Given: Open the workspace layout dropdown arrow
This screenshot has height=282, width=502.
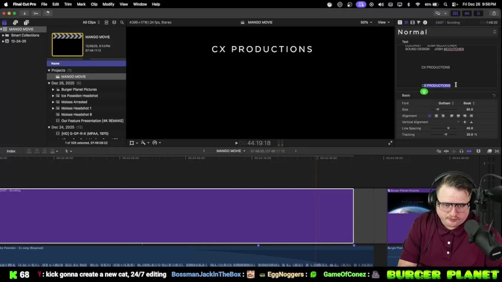Looking at the screenshot, I should (446, 13).
